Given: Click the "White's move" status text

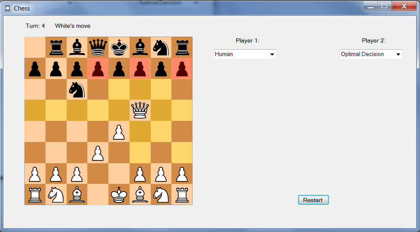Looking at the screenshot, I should click(73, 26).
